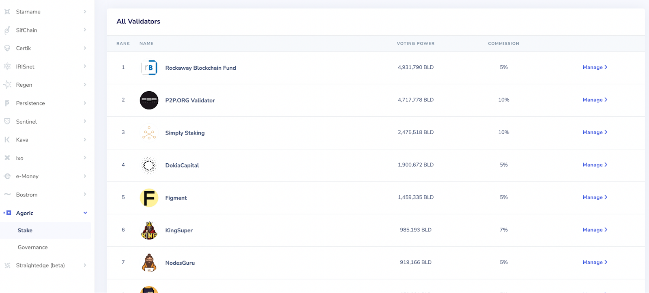Viewport: 649px width, 293px height.
Task: Expand the Kava chevron
Action: (85, 139)
